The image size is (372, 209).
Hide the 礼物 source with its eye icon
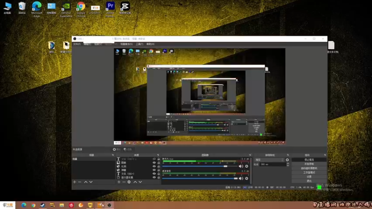click(154, 166)
